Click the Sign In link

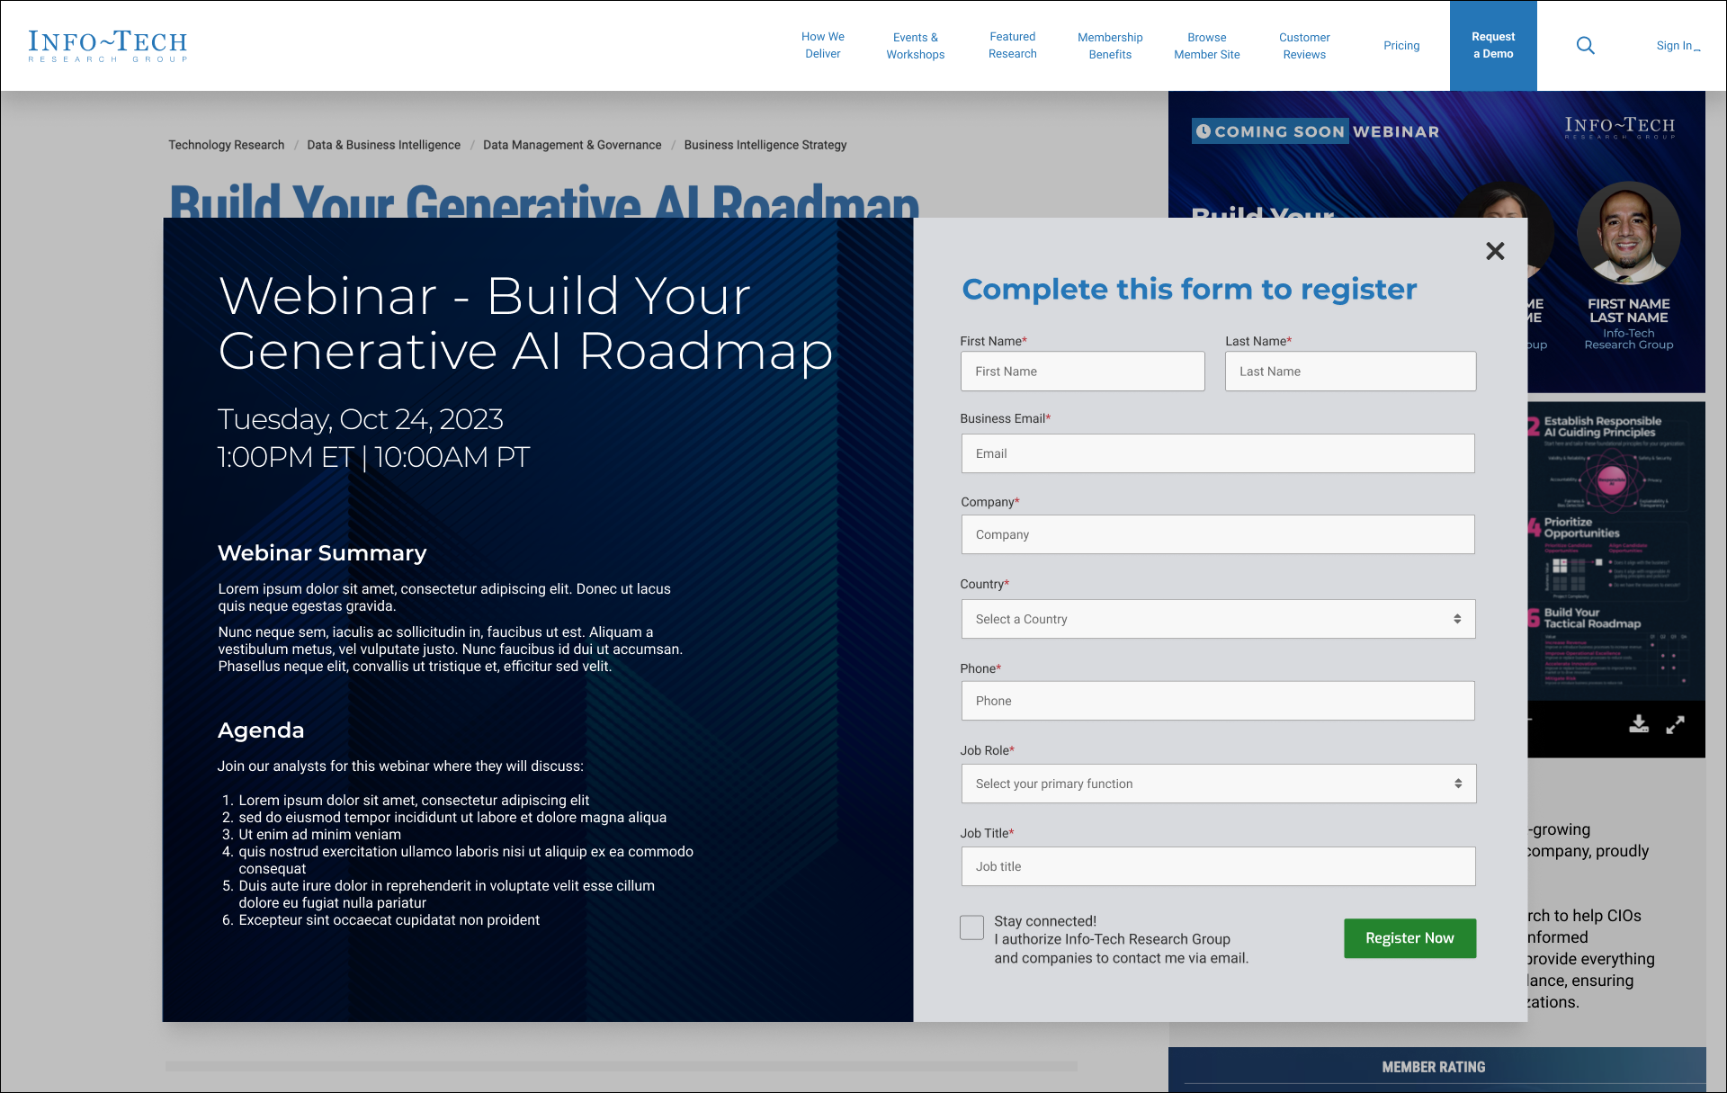click(x=1678, y=46)
